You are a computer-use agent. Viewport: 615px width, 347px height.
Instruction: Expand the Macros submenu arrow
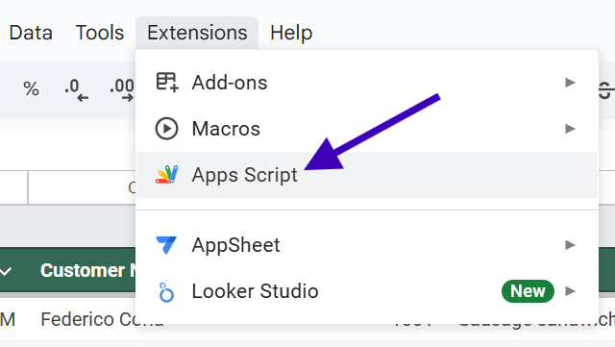pyautogui.click(x=570, y=129)
